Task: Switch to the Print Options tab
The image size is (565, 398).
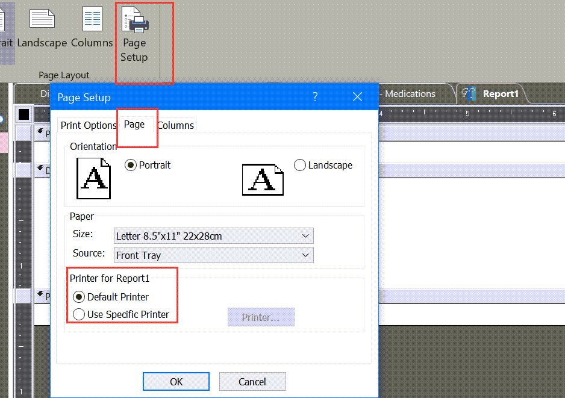Action: point(89,125)
